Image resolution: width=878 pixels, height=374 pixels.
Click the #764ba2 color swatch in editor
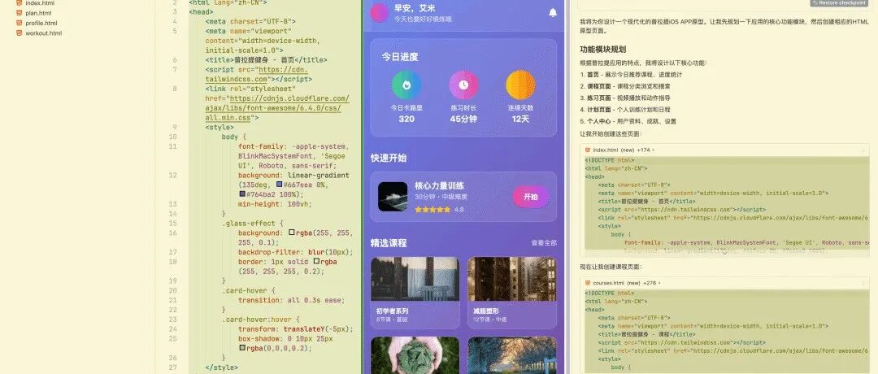[242, 194]
